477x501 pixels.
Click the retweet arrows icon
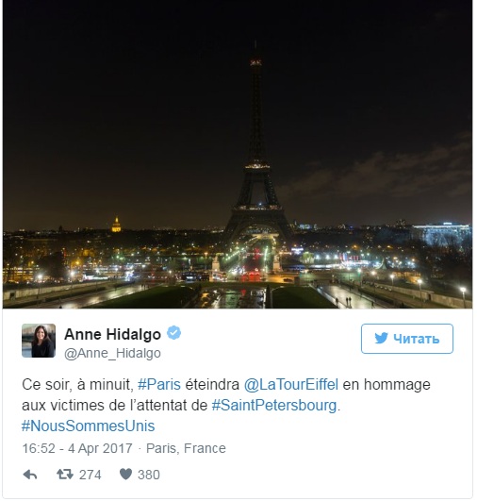(65, 475)
